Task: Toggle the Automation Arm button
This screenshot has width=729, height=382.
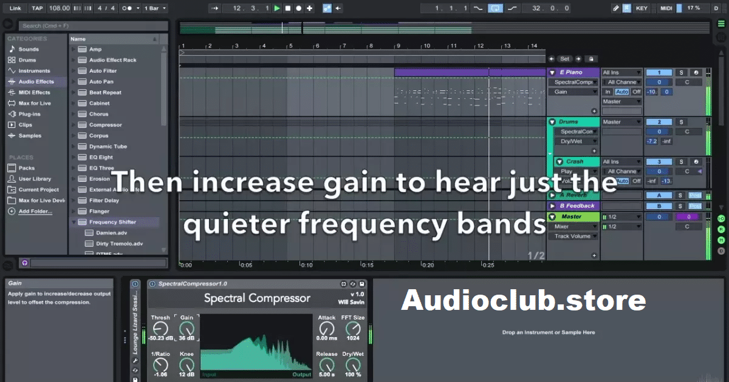Action: click(327, 8)
